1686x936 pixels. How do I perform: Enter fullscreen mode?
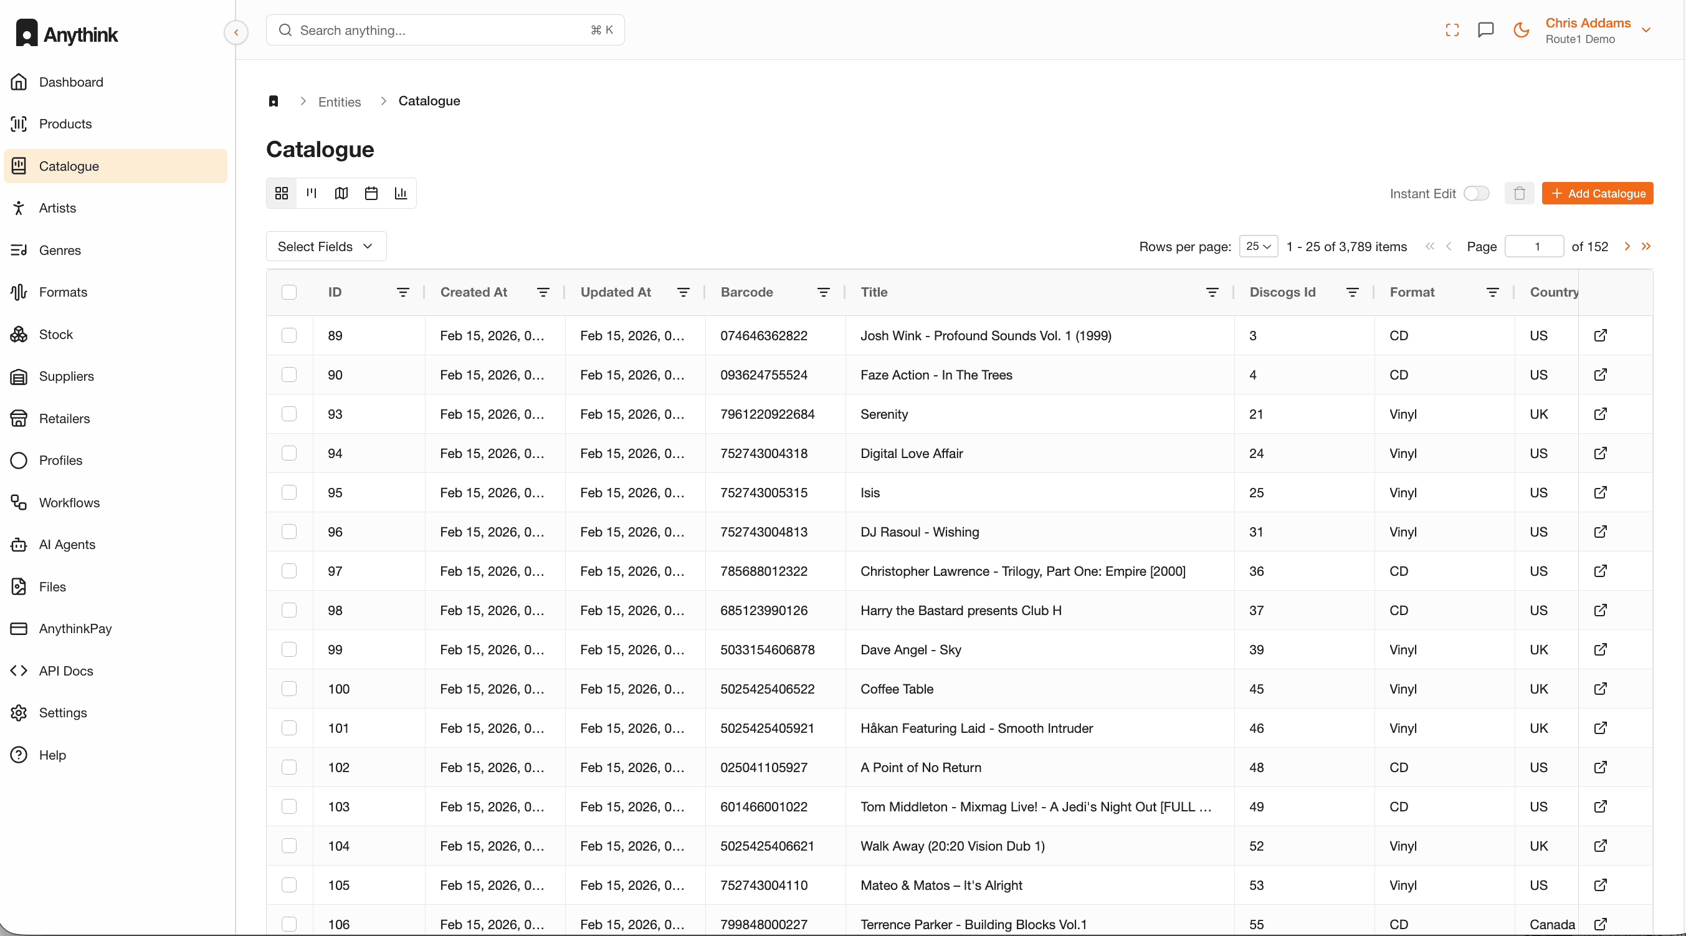point(1452,29)
